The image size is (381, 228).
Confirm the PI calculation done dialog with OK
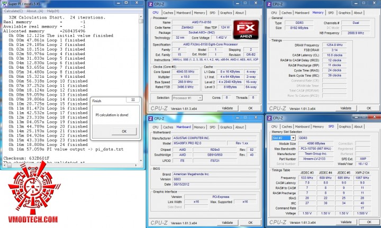pyautogui.click(x=124, y=131)
